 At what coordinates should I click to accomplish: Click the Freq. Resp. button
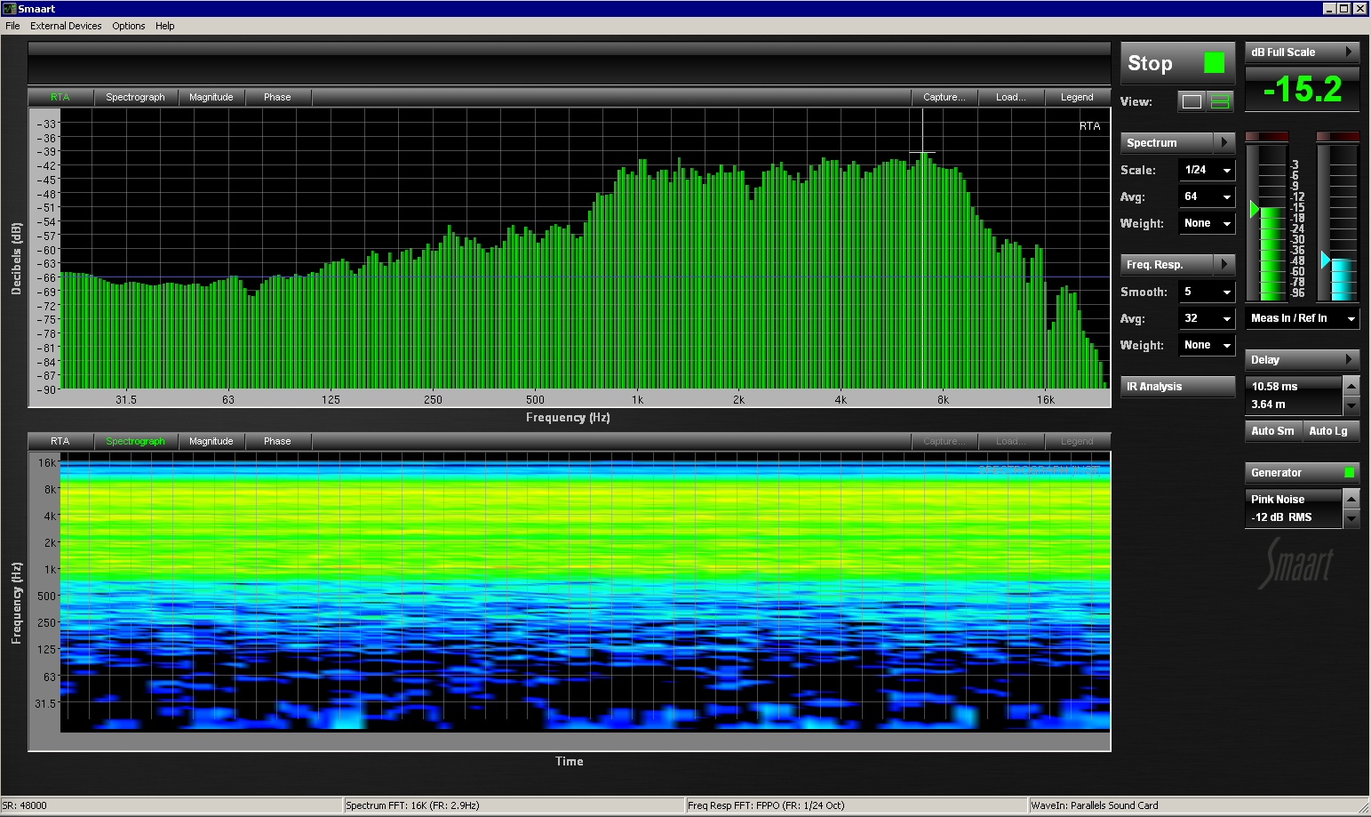pyautogui.click(x=1167, y=264)
